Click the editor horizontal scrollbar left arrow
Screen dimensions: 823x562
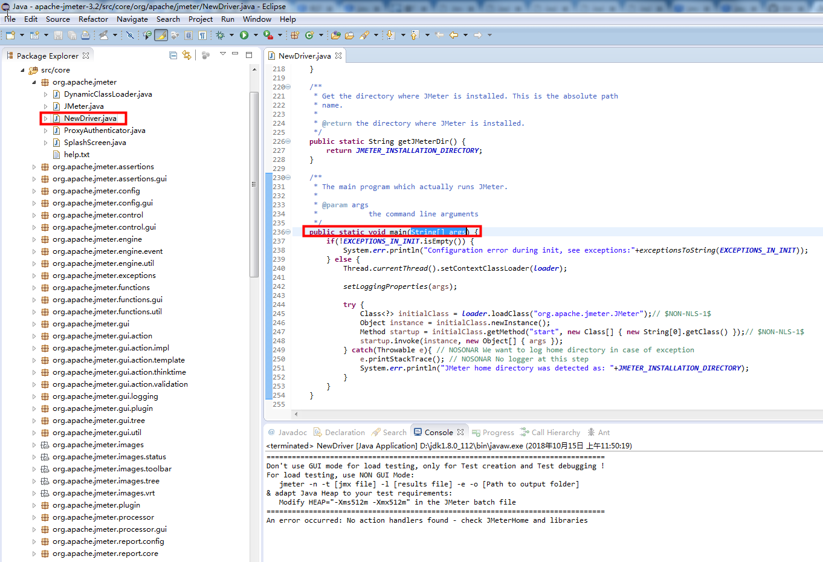[x=296, y=414]
